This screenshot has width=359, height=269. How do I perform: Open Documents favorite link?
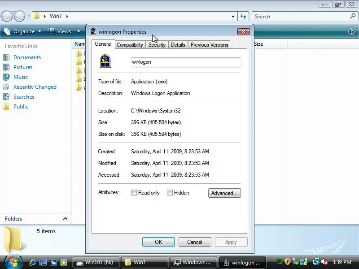click(27, 57)
